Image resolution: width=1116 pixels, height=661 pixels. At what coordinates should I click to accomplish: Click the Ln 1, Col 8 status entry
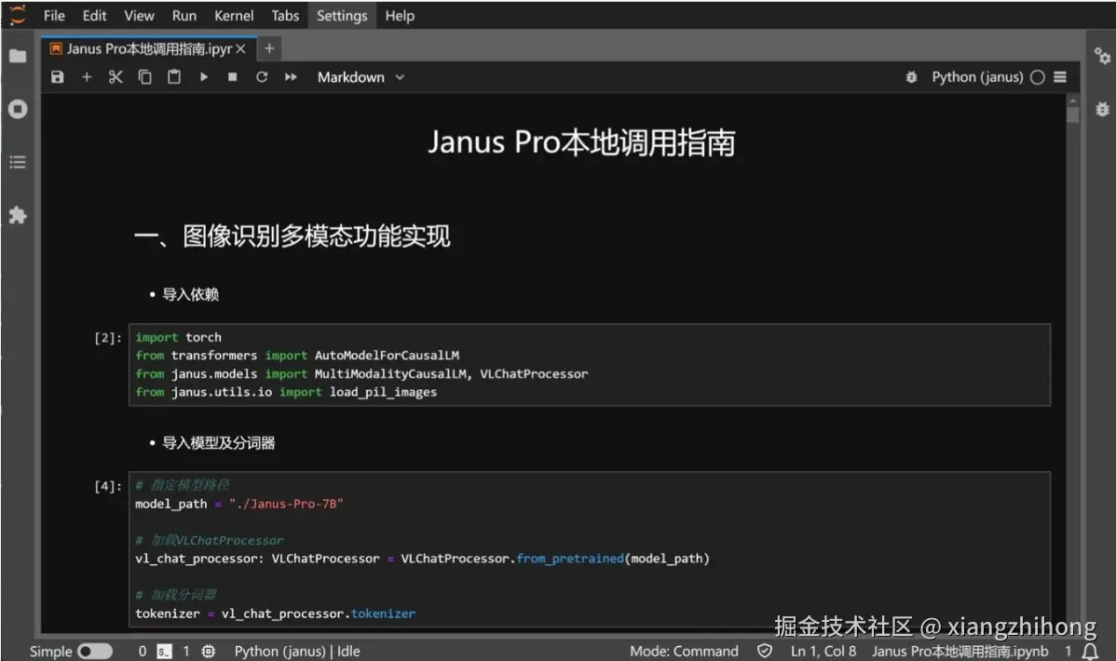[x=823, y=651]
